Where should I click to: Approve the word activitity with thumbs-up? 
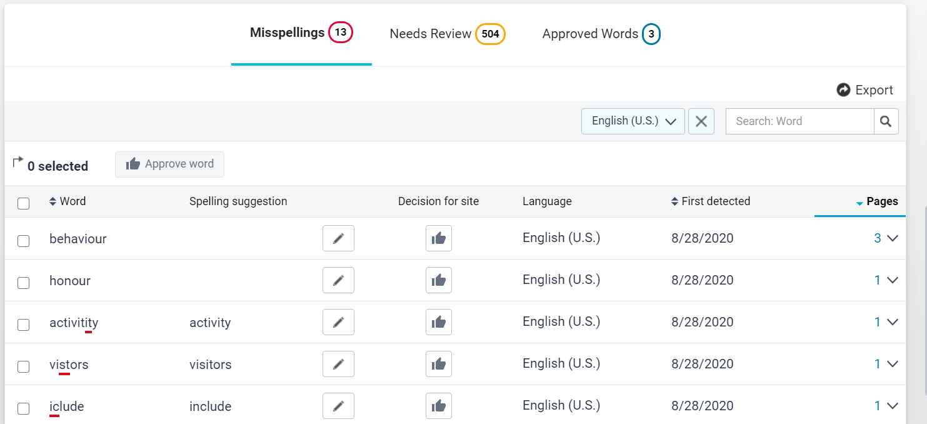pyautogui.click(x=439, y=322)
